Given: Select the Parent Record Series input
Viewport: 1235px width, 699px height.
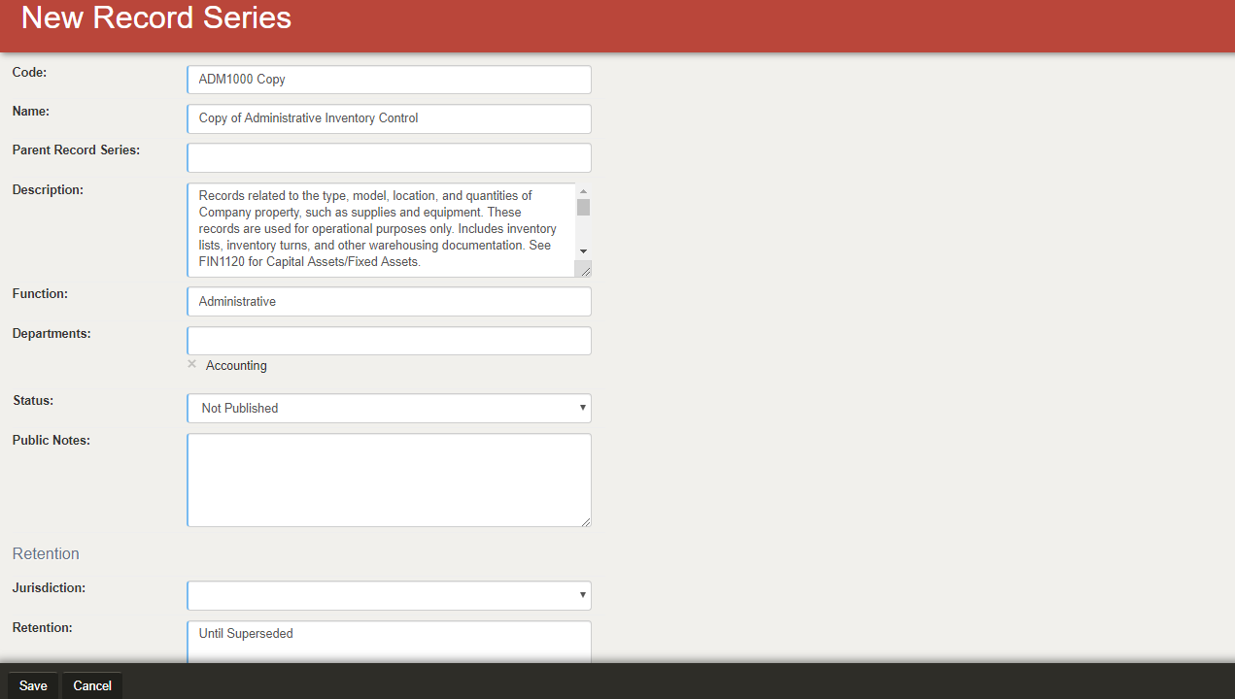Looking at the screenshot, I should pyautogui.click(x=389, y=158).
